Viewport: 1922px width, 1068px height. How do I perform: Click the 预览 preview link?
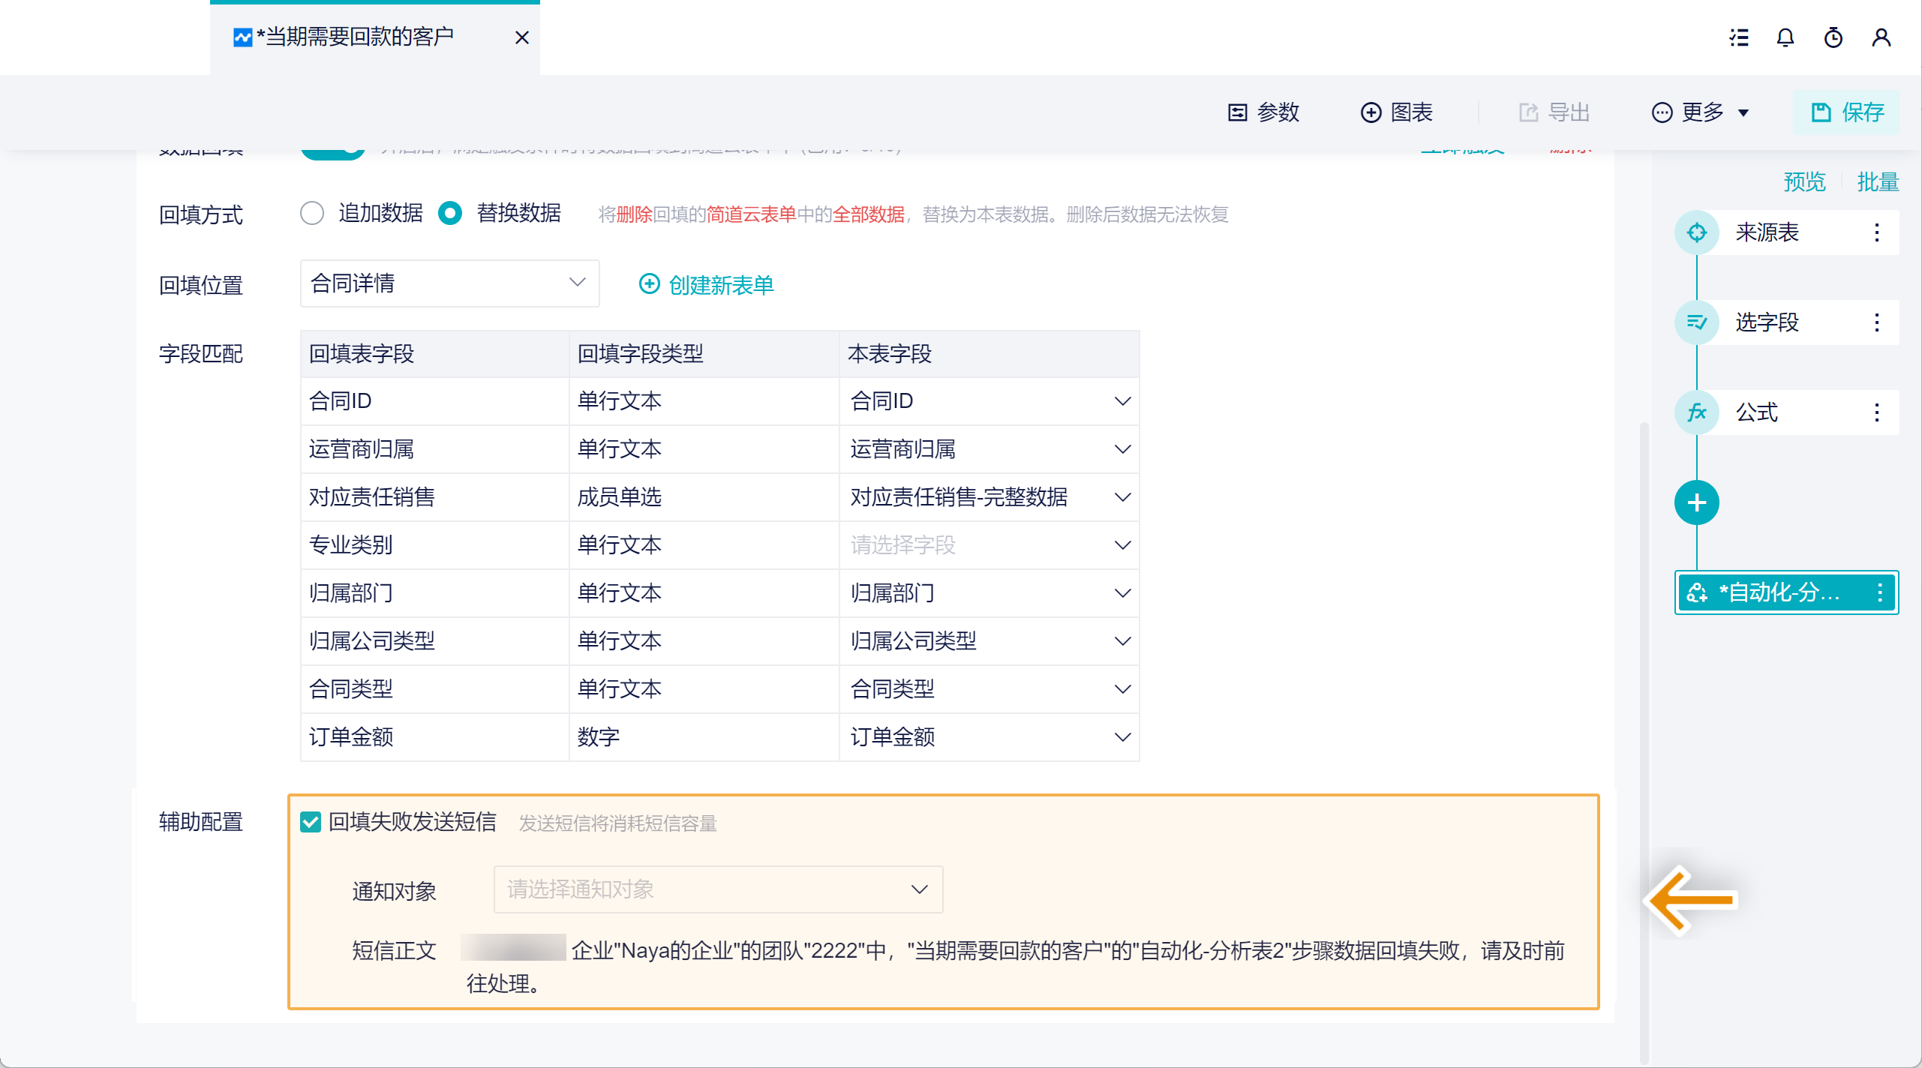1804,181
